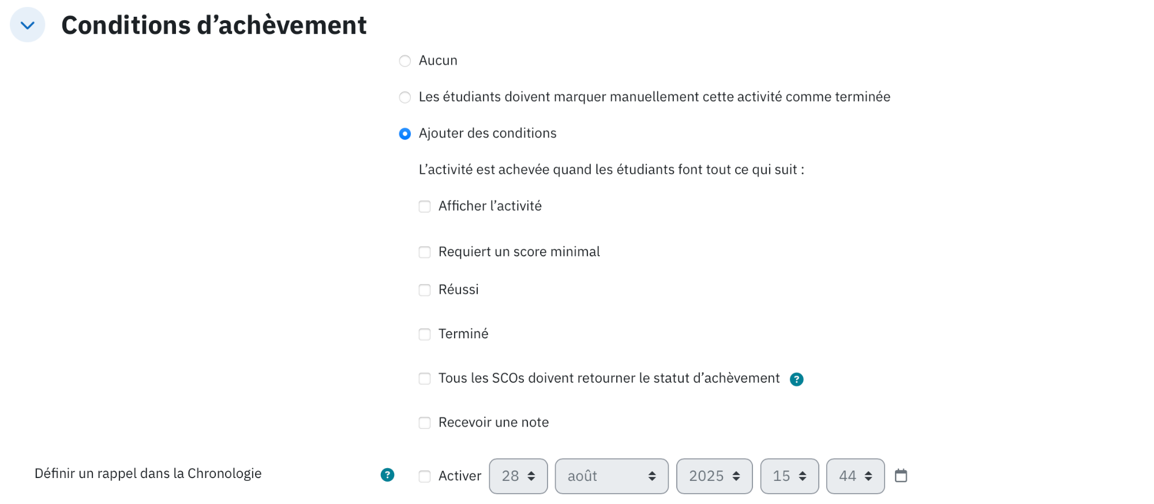This screenshot has height=504, width=1154.
Task: Check Afficher l'activité checkbox
Action: coord(425,206)
